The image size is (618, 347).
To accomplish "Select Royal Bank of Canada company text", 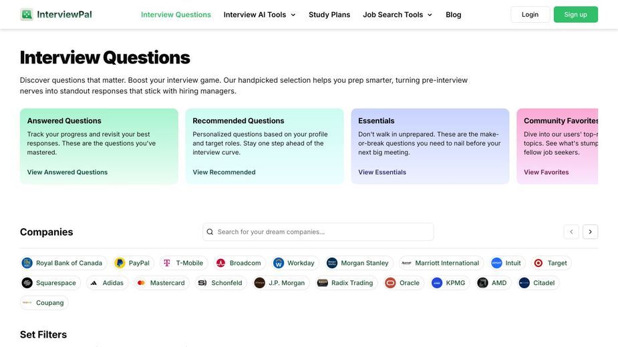I will coord(69,263).
